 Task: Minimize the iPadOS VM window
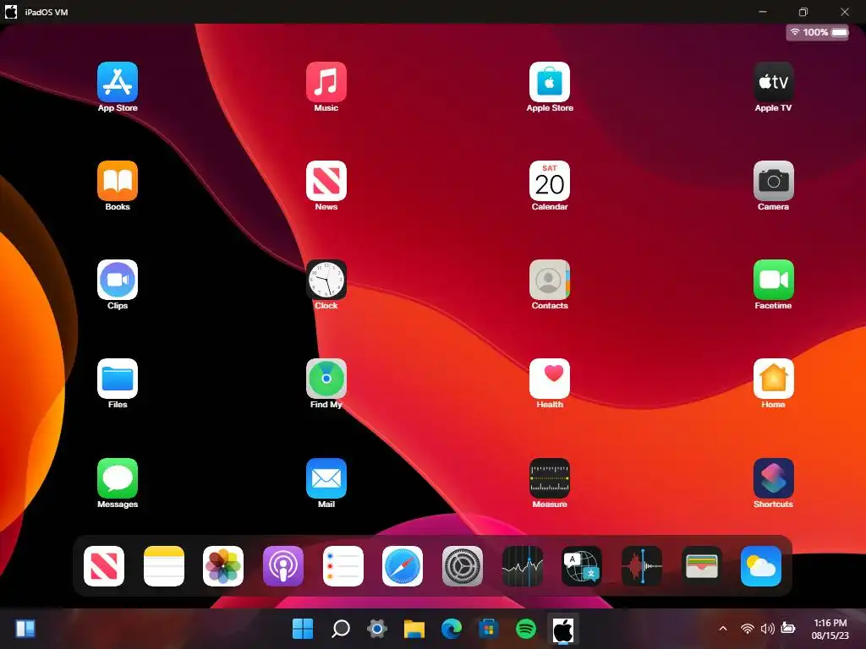click(763, 12)
